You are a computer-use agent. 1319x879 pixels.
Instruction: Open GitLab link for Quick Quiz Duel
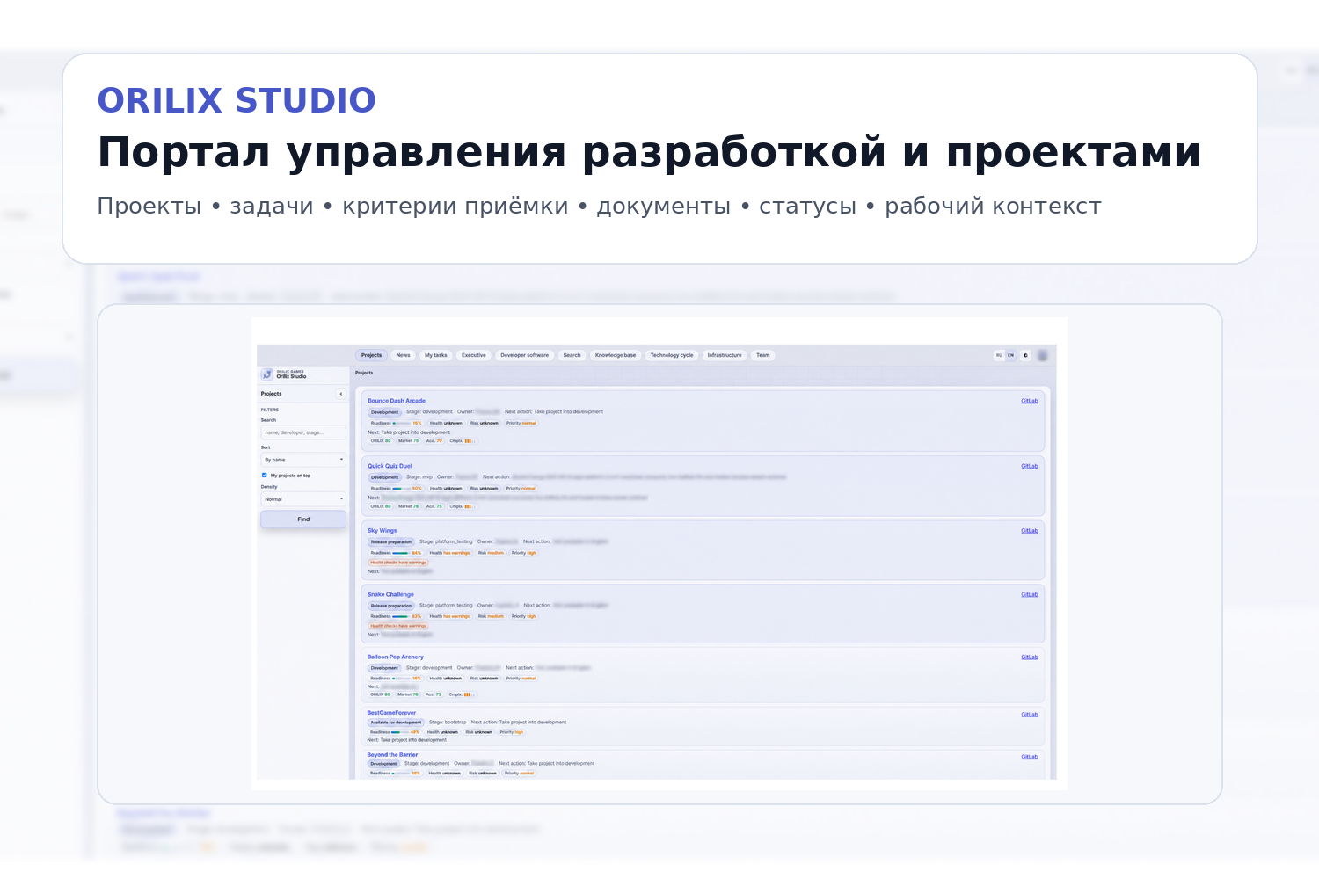pyautogui.click(x=1030, y=466)
